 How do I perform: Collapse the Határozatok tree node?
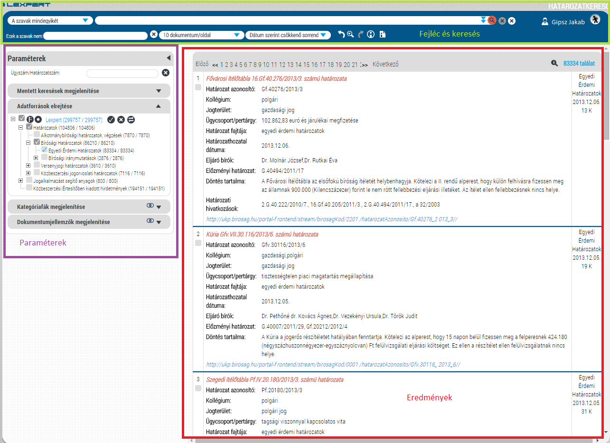(21, 127)
